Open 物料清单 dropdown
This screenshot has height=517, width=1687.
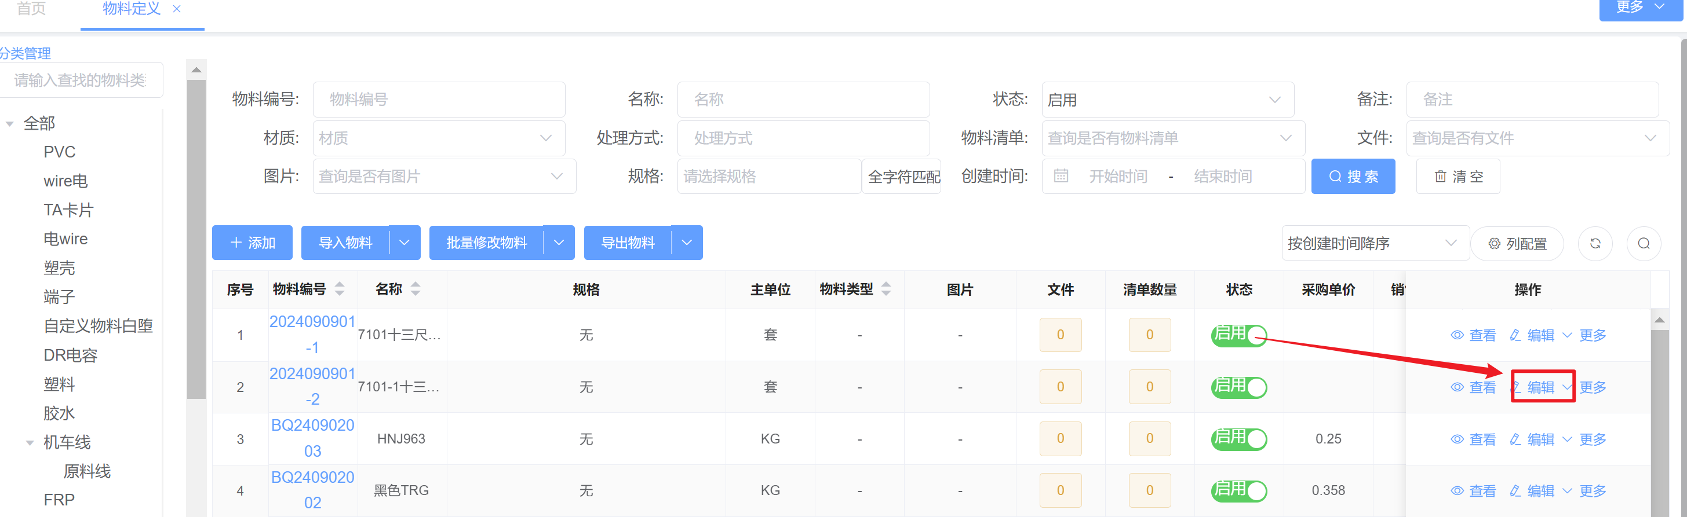(x=1173, y=138)
